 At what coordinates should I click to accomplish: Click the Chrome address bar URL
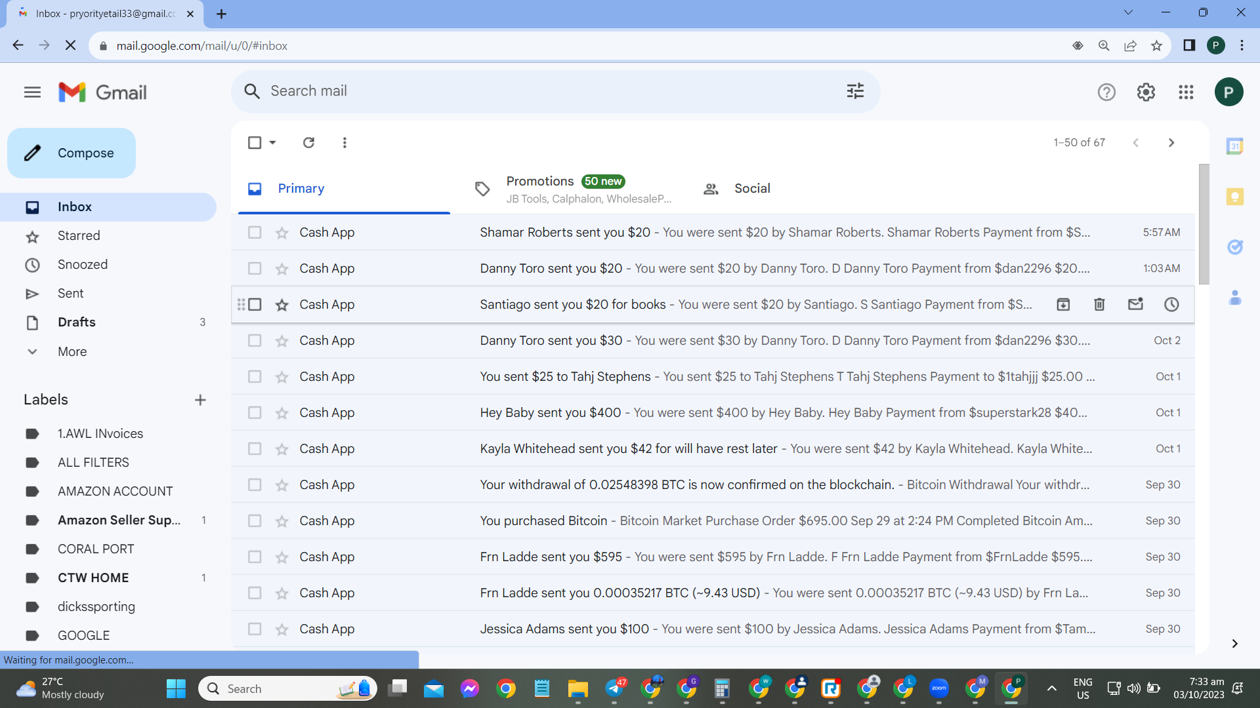point(201,46)
